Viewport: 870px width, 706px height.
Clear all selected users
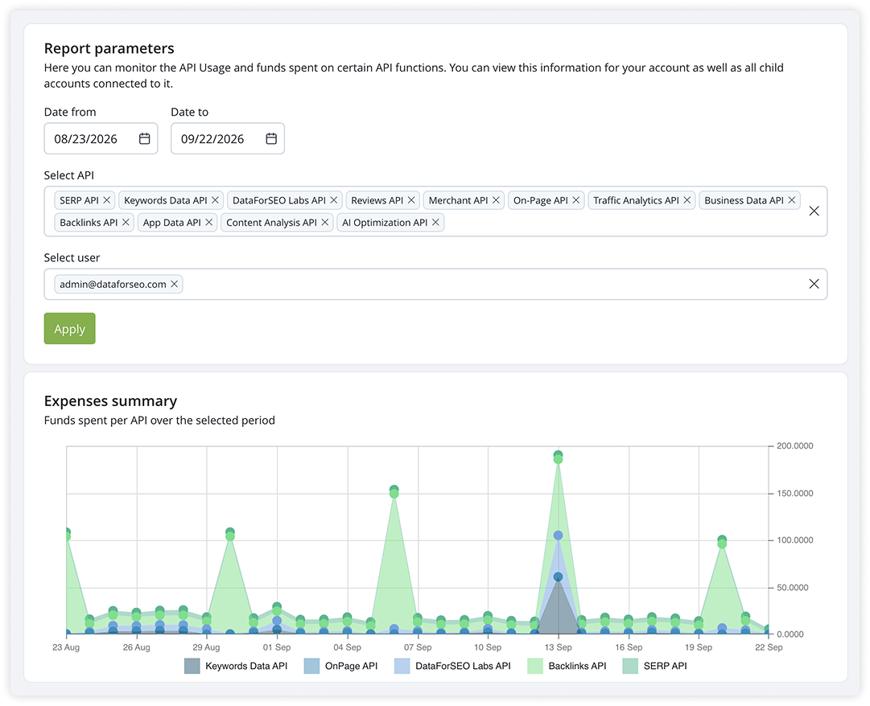[814, 284]
